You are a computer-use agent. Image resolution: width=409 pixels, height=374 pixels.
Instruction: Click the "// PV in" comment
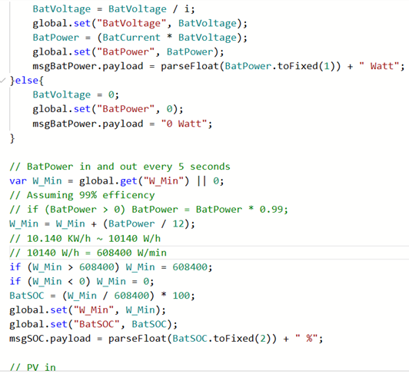(x=32, y=367)
